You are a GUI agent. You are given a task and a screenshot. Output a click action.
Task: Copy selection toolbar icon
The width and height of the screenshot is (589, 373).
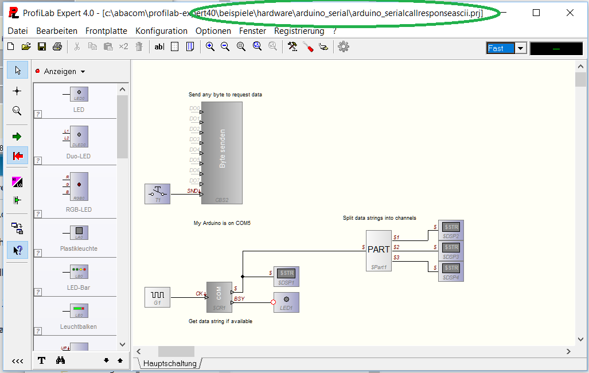pos(92,46)
